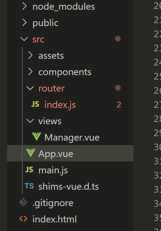Select the components folder name
Screen dimensions: 161x231
(65, 72)
